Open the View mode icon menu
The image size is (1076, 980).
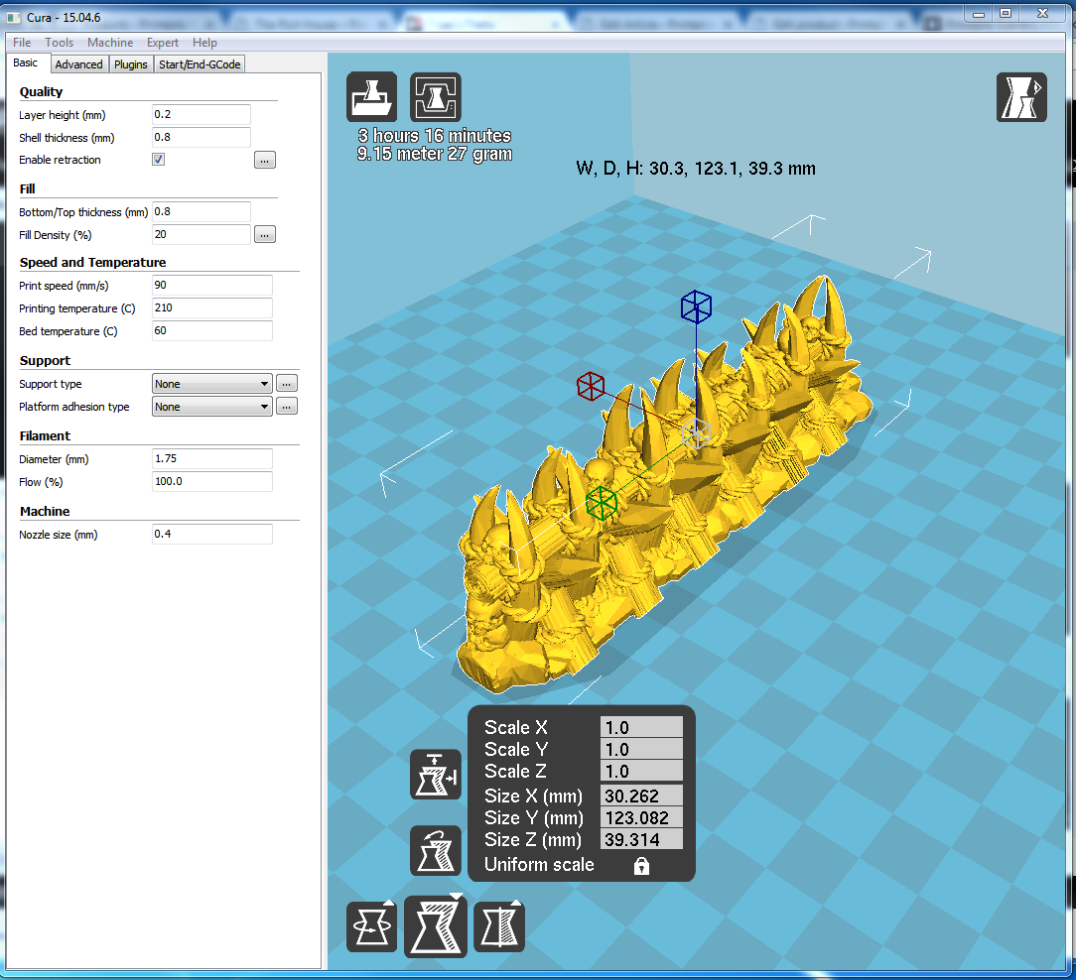coord(1021,97)
